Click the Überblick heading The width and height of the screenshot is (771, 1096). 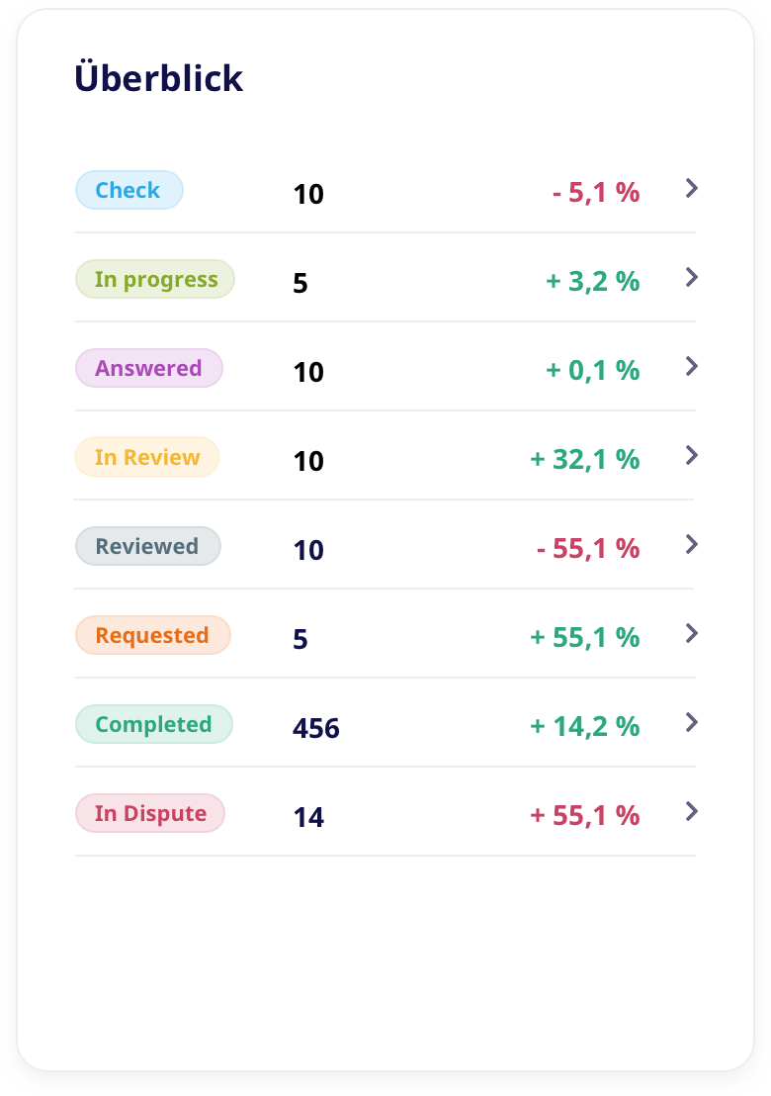point(159,78)
